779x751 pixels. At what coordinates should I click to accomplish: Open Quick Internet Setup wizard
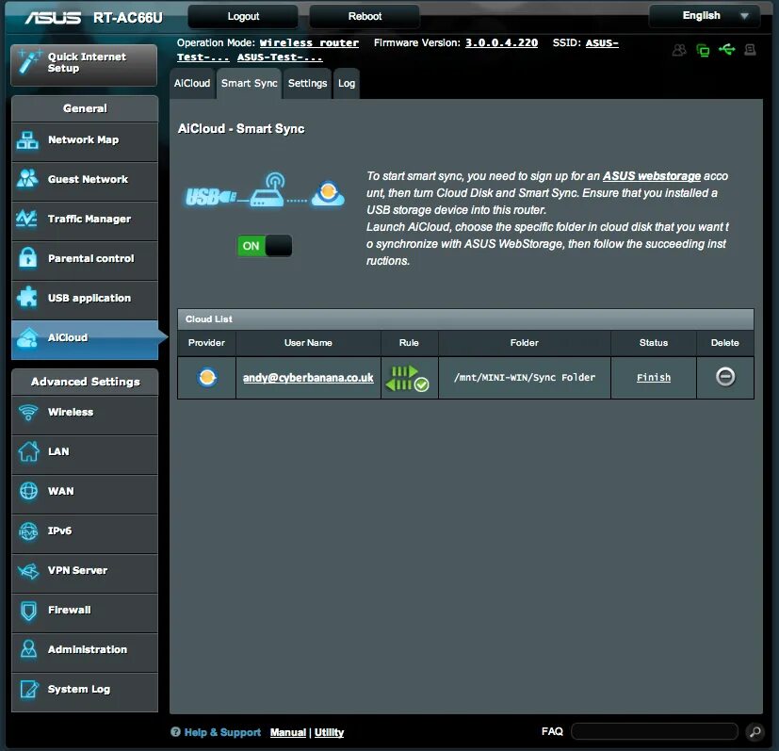click(84, 65)
